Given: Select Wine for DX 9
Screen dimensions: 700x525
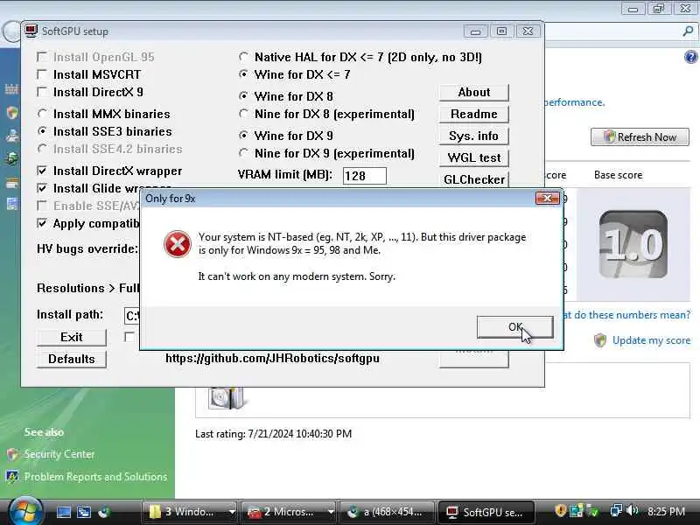Looking at the screenshot, I should [243, 136].
